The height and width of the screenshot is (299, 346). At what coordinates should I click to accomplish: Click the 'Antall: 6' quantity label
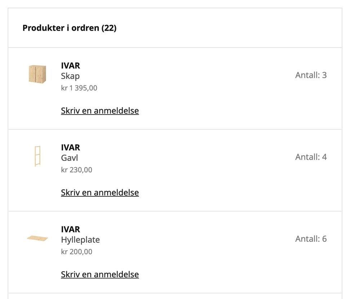pos(311,238)
